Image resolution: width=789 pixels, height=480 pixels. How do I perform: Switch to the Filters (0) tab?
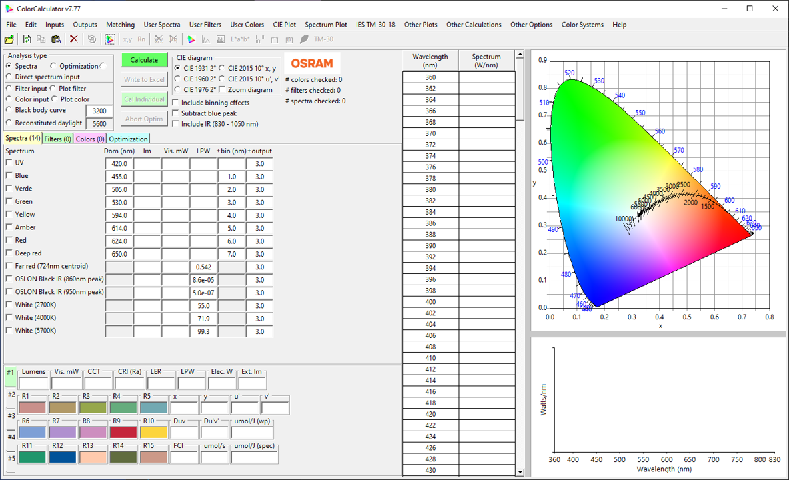[57, 139]
